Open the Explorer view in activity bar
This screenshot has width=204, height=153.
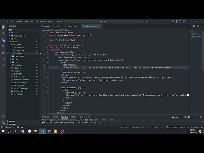click(x=3, y=27)
